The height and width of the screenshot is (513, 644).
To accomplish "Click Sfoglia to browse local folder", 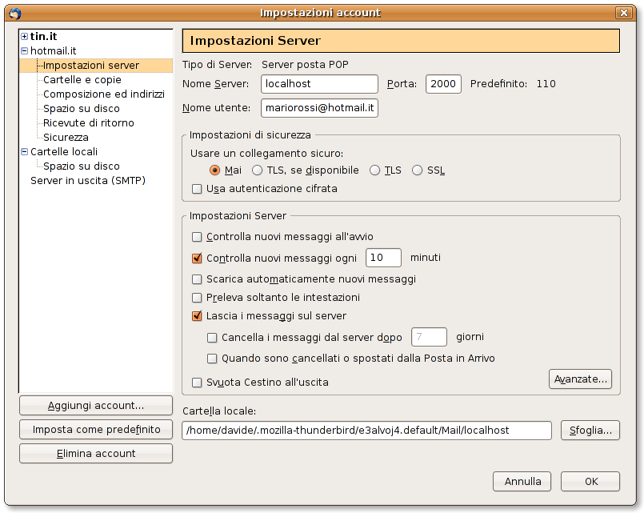I will coord(590,431).
